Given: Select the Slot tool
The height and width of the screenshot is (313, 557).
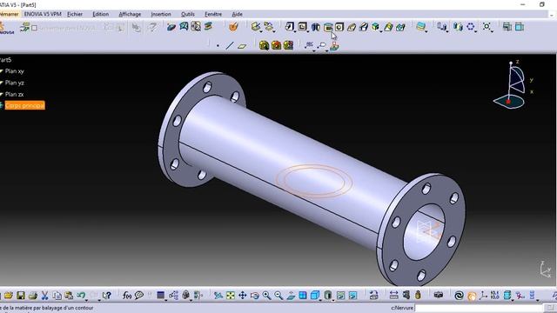Looking at the screenshot, I should (364, 27).
